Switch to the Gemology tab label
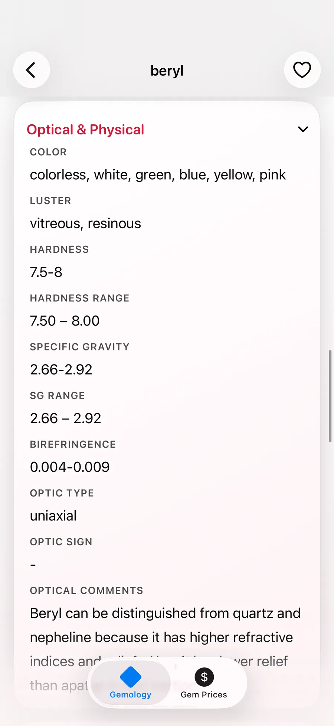 pos(131,694)
